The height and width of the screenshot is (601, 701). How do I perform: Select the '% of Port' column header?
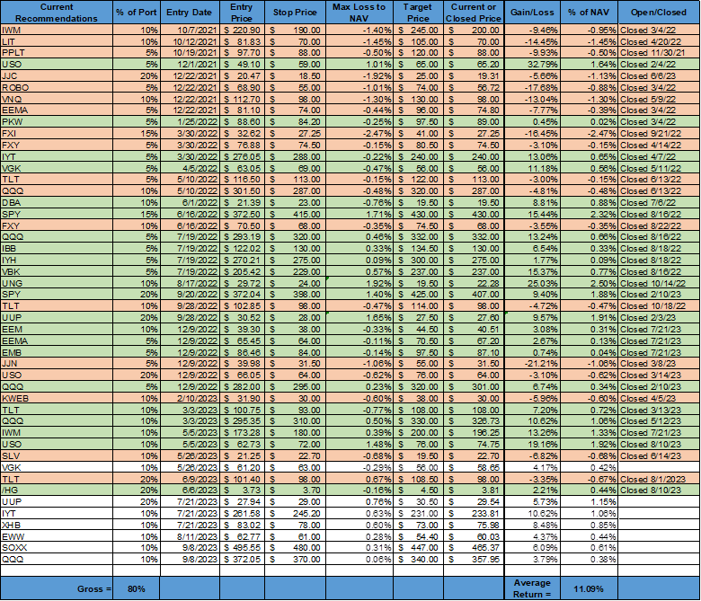tap(137, 13)
